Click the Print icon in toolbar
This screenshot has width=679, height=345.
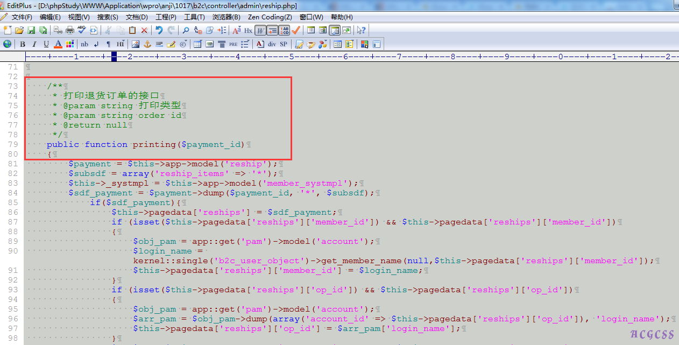[x=70, y=30]
